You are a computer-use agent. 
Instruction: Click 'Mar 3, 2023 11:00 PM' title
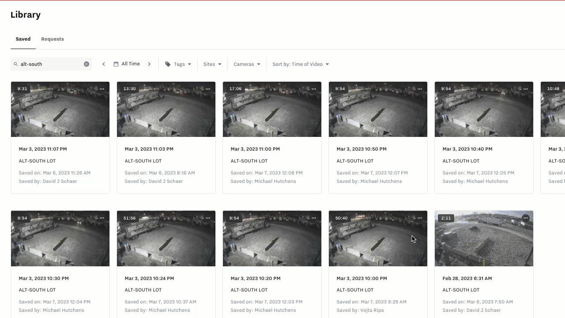[x=255, y=149]
